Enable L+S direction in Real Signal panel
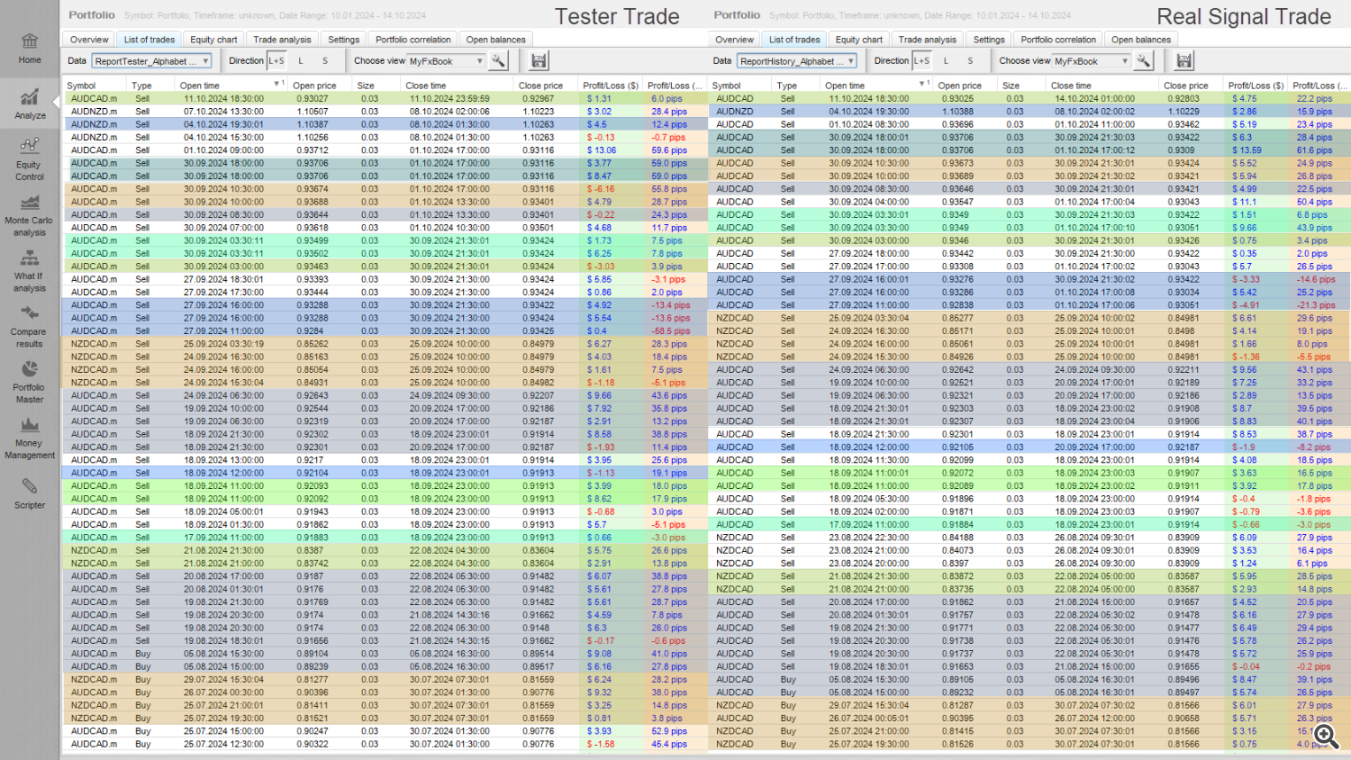The image size is (1351, 760). 921,61
